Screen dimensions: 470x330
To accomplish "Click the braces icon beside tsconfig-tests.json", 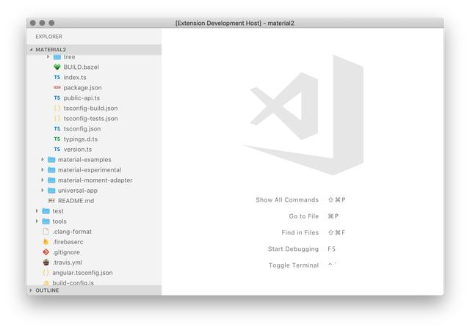I will (x=57, y=118).
